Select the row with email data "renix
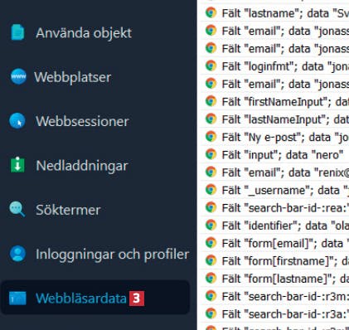The width and height of the screenshot is (349, 330). coord(274,172)
